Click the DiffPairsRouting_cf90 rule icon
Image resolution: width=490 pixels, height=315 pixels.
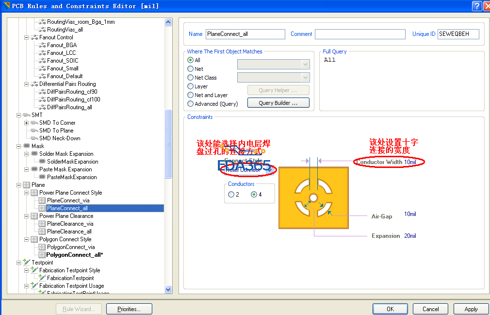[42, 92]
